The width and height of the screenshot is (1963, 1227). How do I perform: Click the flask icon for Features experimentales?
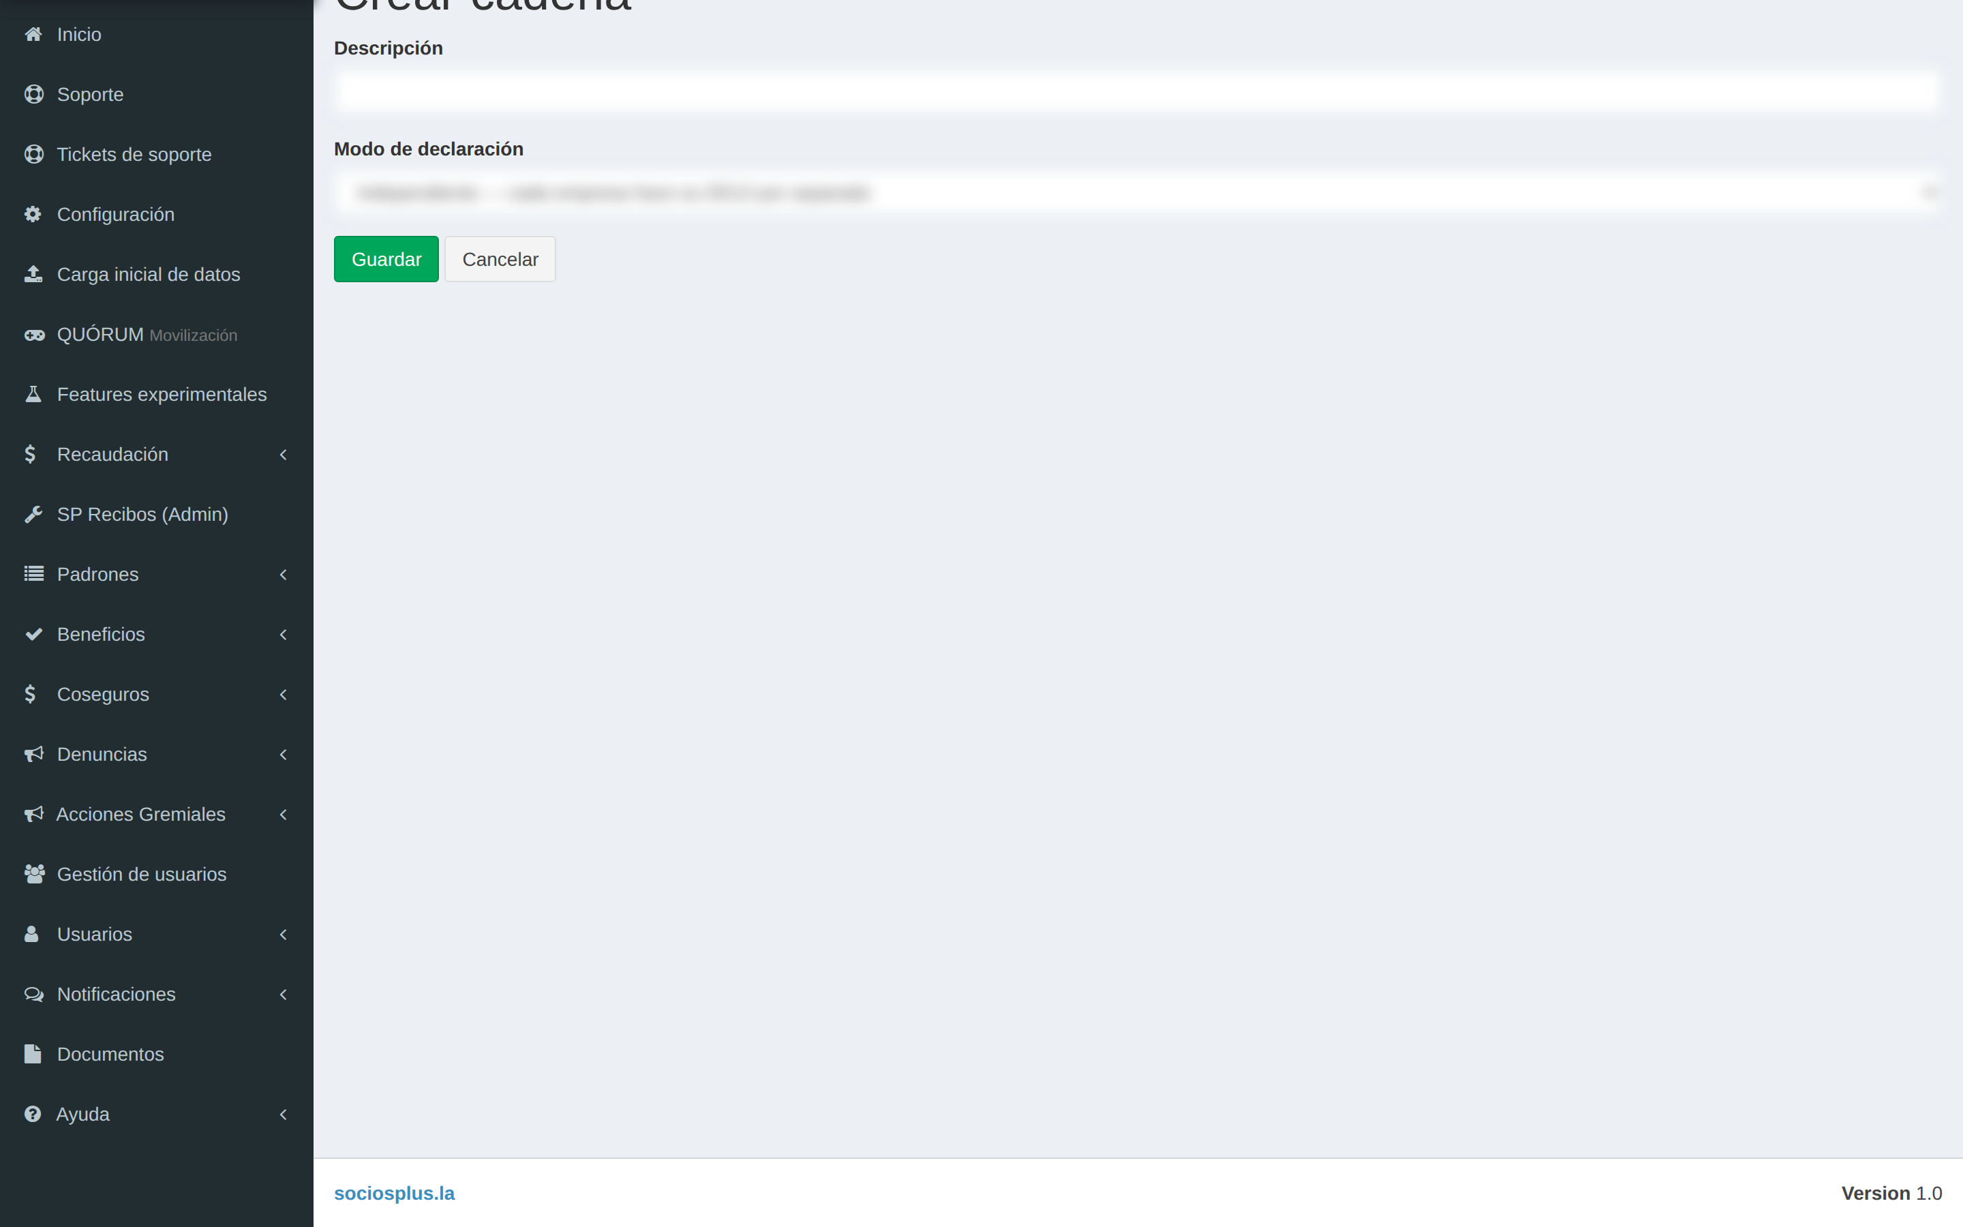[x=33, y=395]
